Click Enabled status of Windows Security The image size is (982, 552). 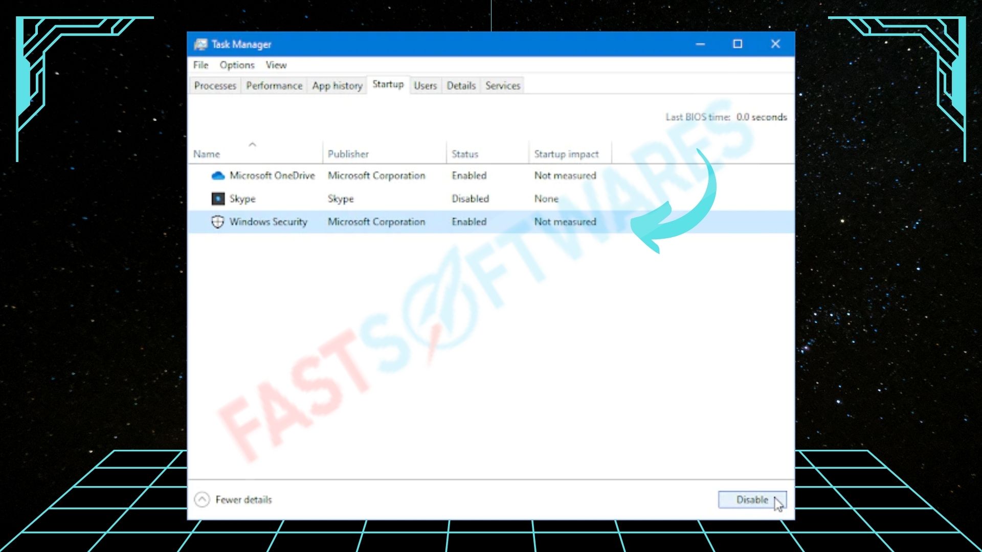[469, 222]
